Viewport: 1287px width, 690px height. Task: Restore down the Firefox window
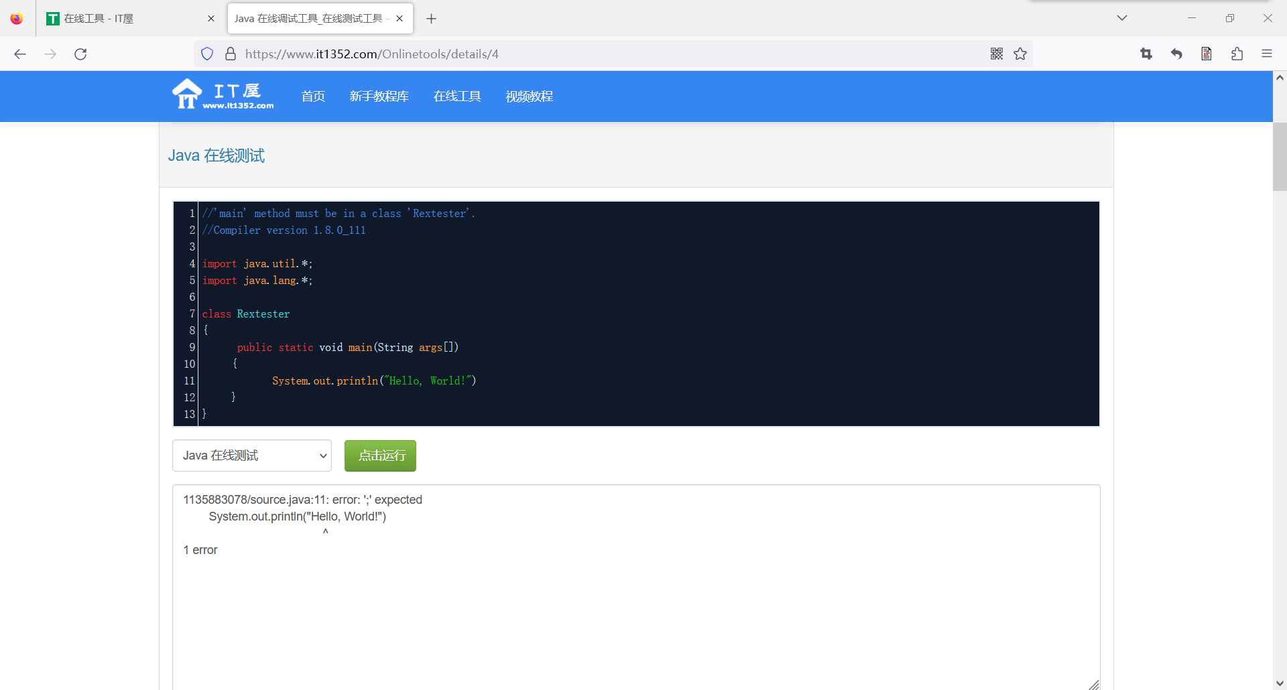[x=1230, y=18]
